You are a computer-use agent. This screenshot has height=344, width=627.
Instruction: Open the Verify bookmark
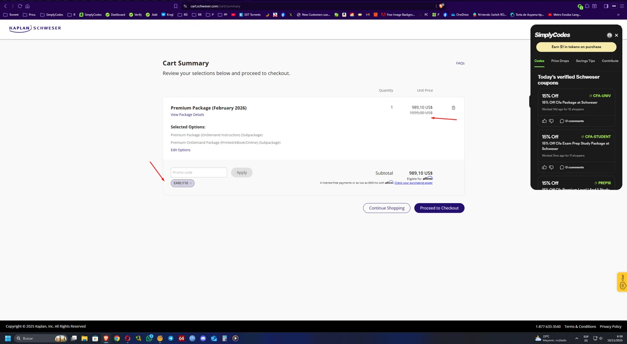tap(135, 15)
